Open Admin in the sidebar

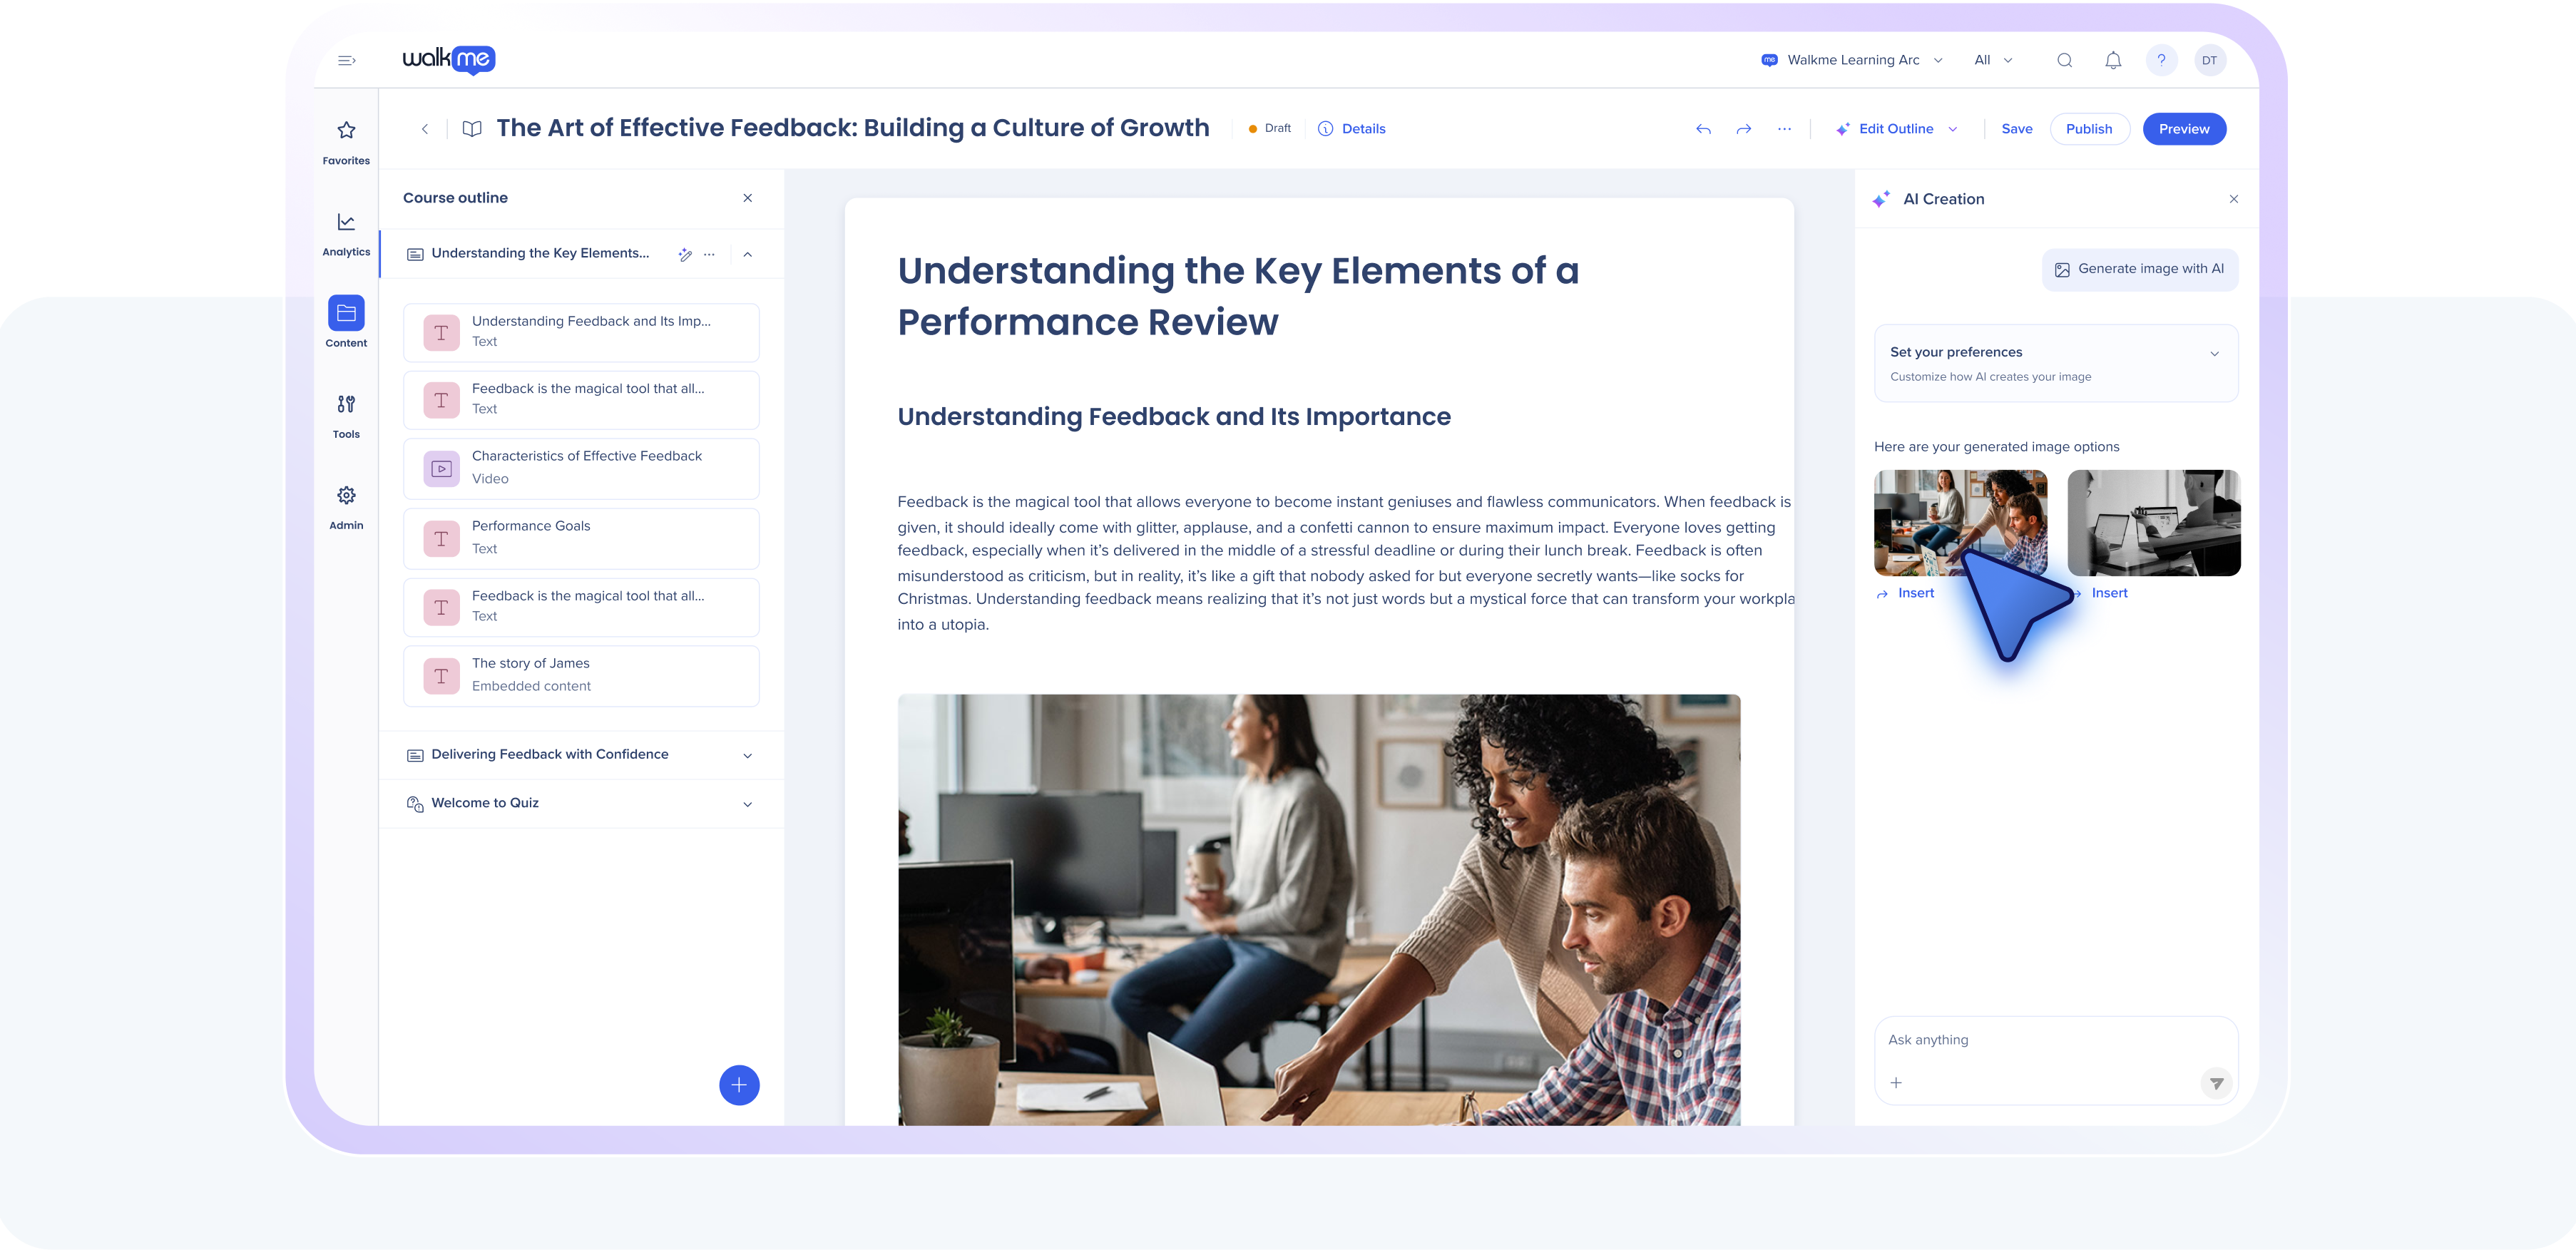point(346,507)
